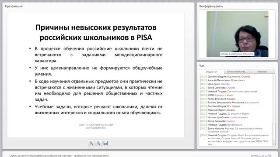Select Николай Паздеев message about лист регистрации
The height and width of the screenshot is (157, 280).
tap(228, 91)
